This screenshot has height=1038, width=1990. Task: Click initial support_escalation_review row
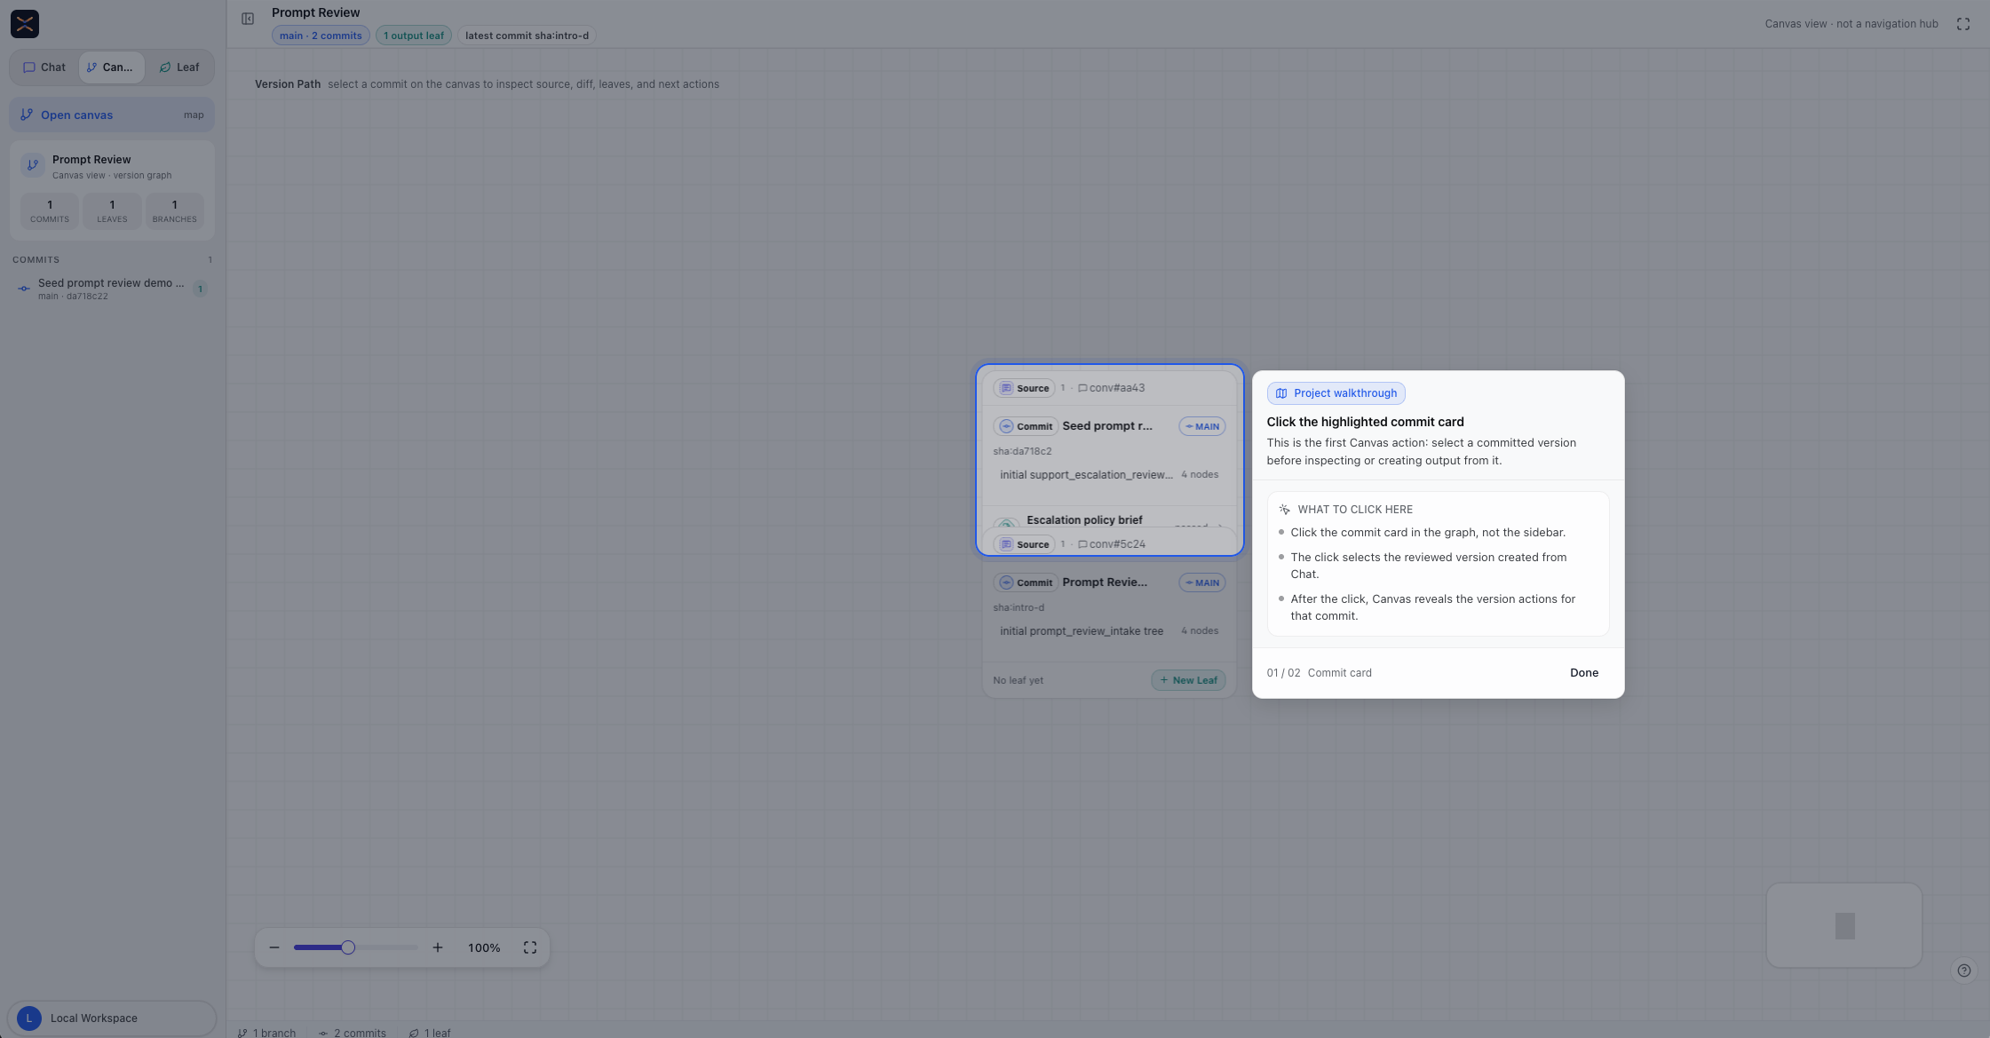[1109, 475]
